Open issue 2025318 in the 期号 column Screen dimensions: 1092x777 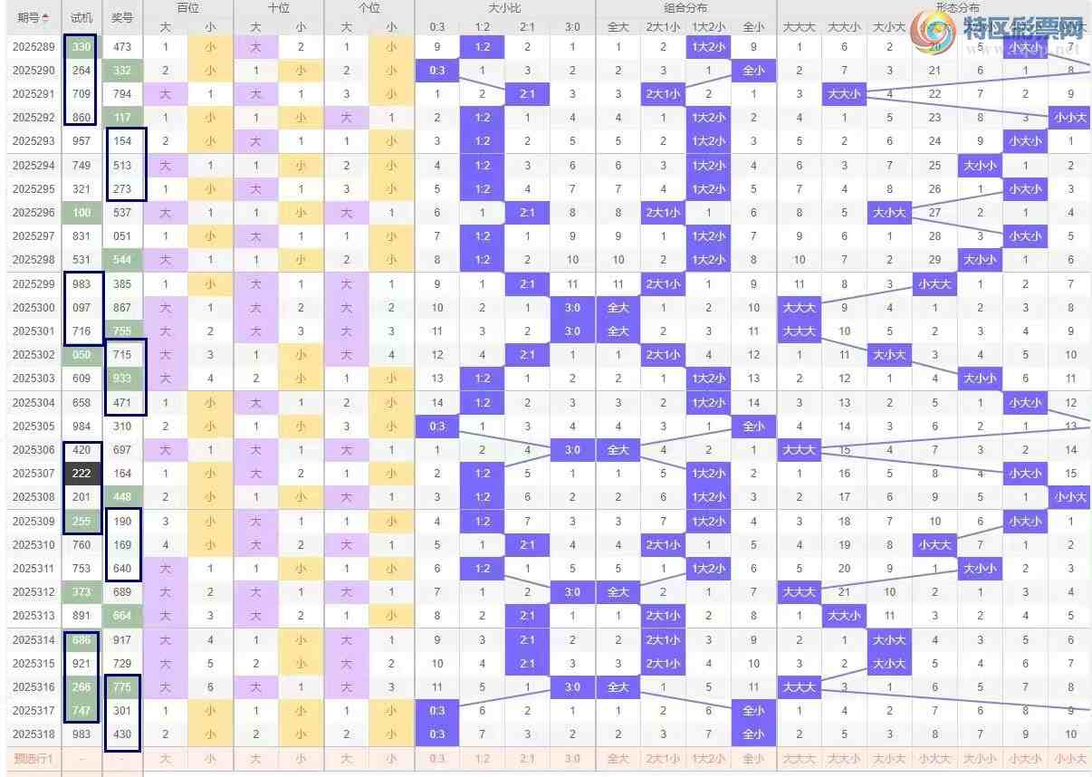[34, 734]
